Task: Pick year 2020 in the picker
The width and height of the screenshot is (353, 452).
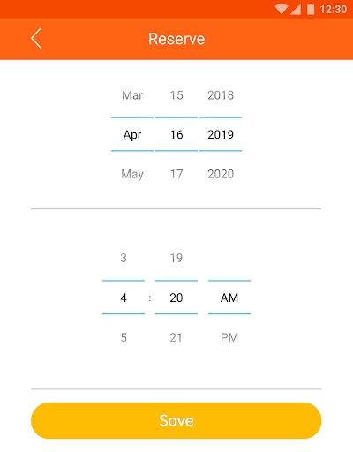Action: click(x=221, y=174)
